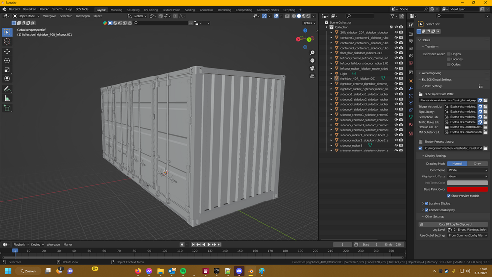Toggle visibility of floor_floor_sidedoor_rubber3.012

(396, 53)
